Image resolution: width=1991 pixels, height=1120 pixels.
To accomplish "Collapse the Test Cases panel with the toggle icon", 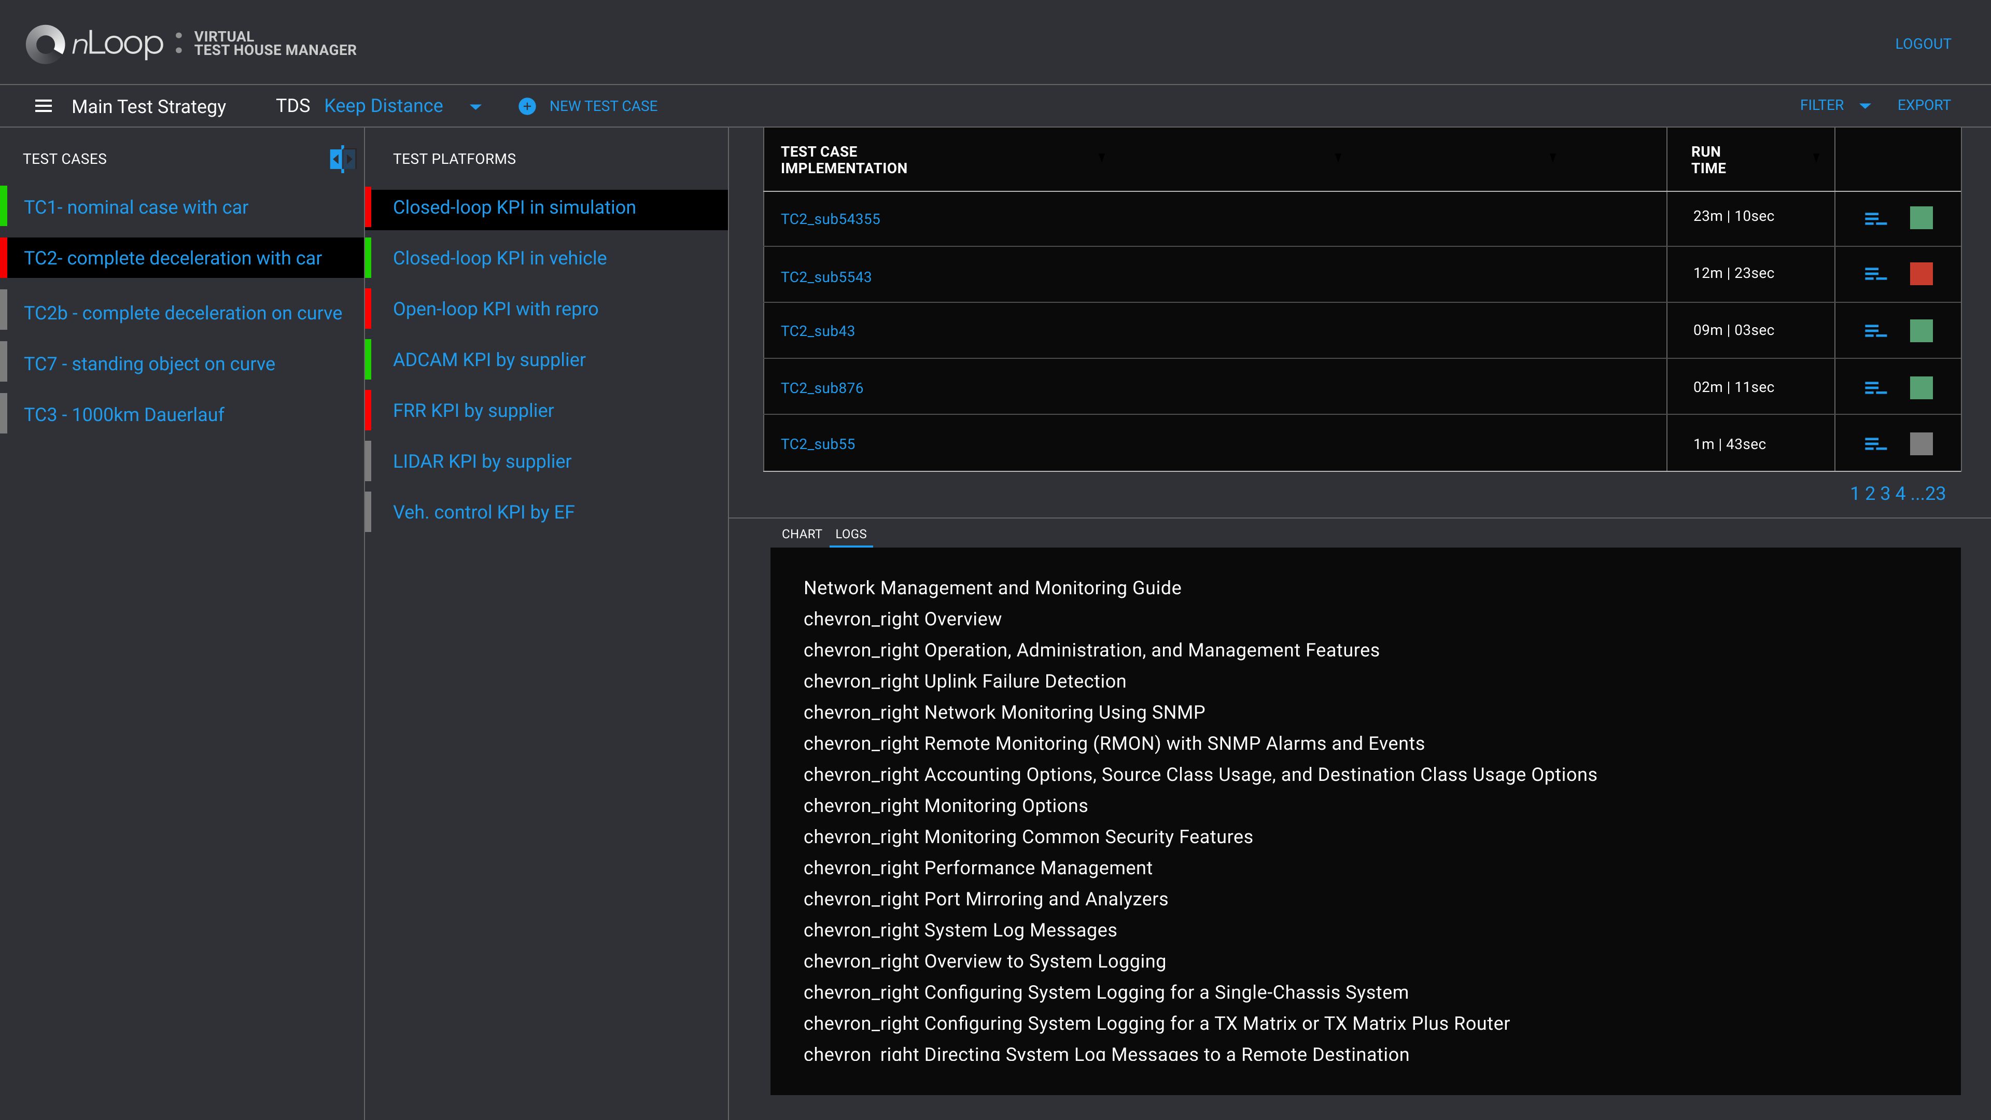I will tap(342, 159).
